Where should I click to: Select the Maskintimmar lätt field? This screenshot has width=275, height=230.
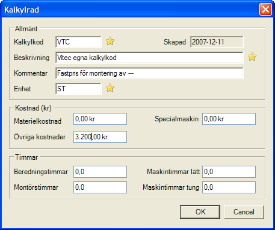pyautogui.click(x=229, y=172)
